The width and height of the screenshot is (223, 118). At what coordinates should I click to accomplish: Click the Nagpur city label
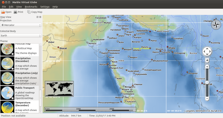[x=134, y=57]
